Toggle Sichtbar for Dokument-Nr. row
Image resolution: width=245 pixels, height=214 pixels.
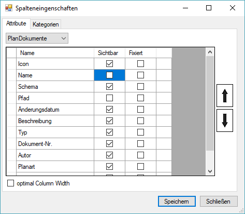point(109,144)
